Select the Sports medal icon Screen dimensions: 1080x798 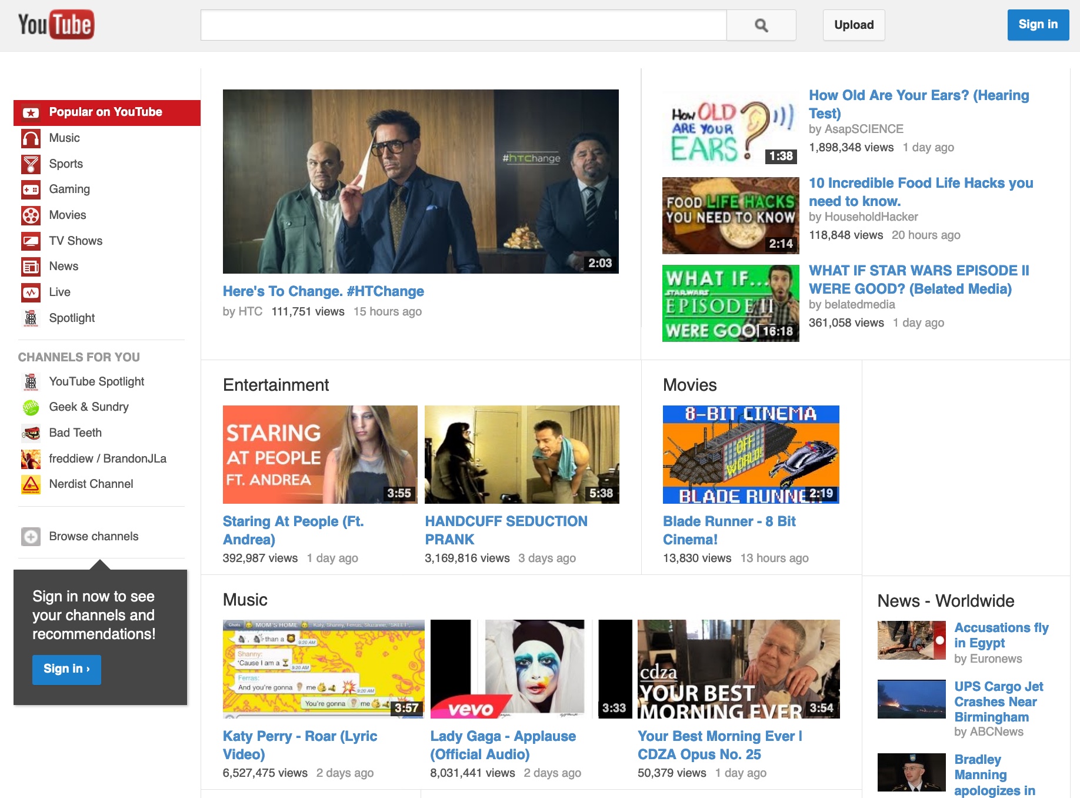[x=31, y=164]
